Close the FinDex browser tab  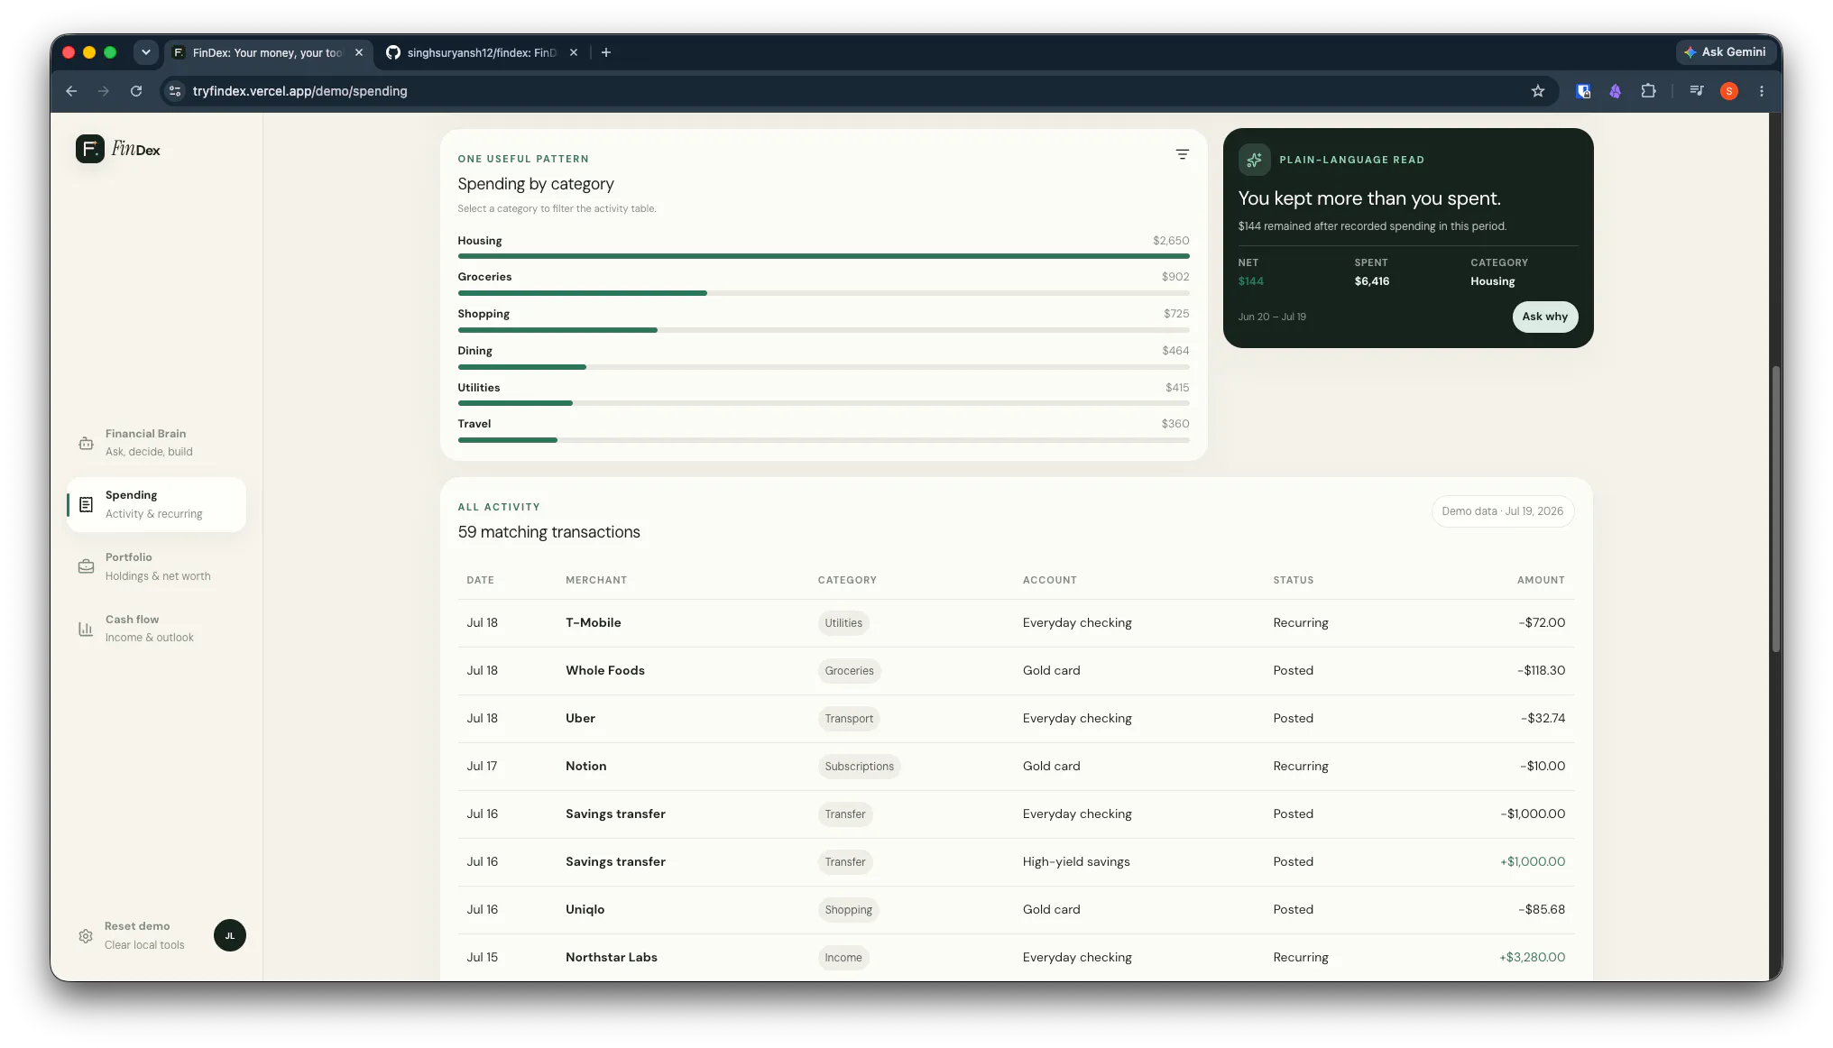pyautogui.click(x=359, y=52)
